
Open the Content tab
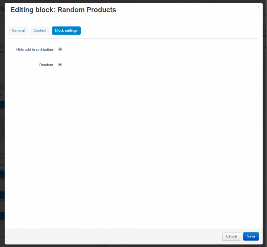(x=40, y=30)
